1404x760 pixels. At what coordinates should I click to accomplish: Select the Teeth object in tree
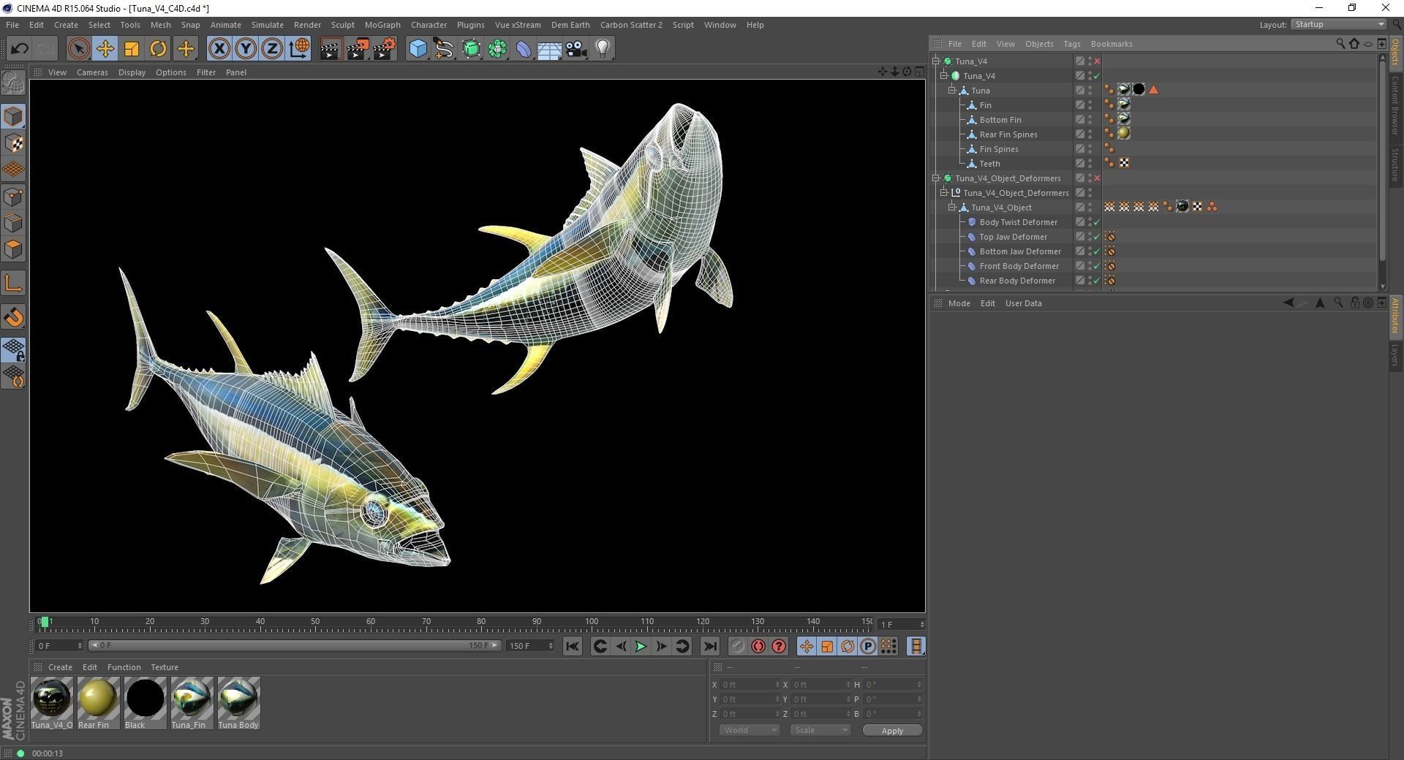coord(989,164)
